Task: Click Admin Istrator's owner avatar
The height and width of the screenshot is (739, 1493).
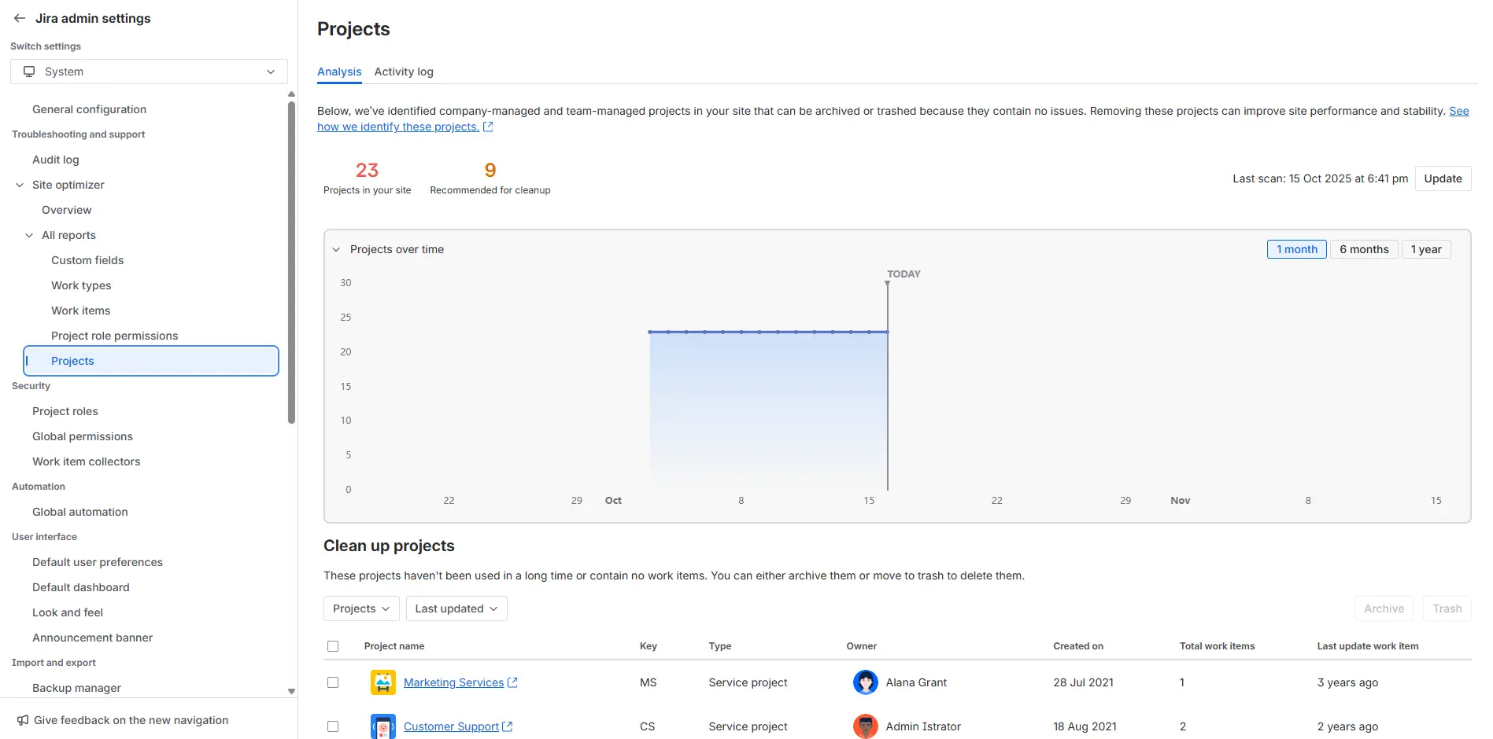Action: click(x=865, y=726)
